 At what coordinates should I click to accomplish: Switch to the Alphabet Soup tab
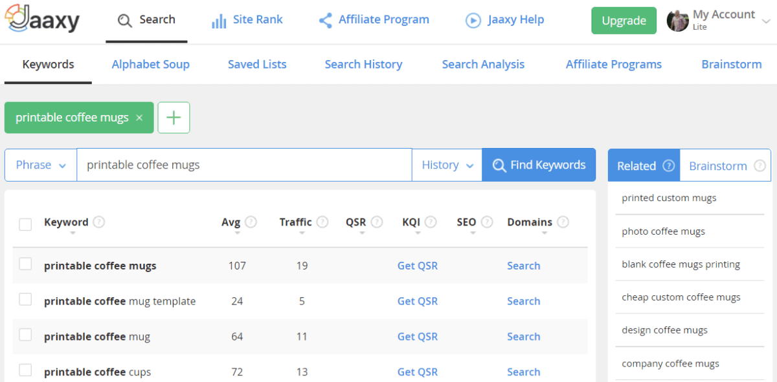click(x=151, y=64)
